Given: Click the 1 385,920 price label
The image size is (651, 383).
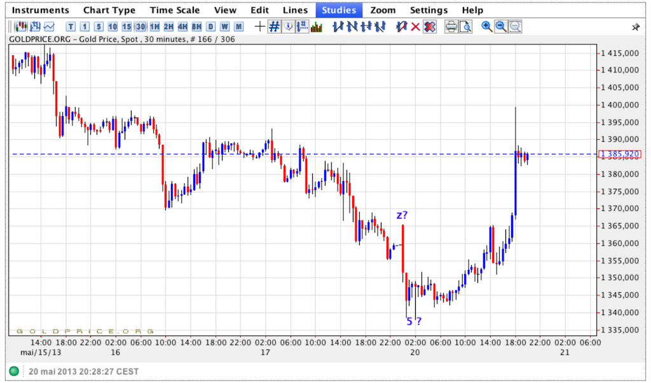Looking at the screenshot, I should (x=621, y=154).
